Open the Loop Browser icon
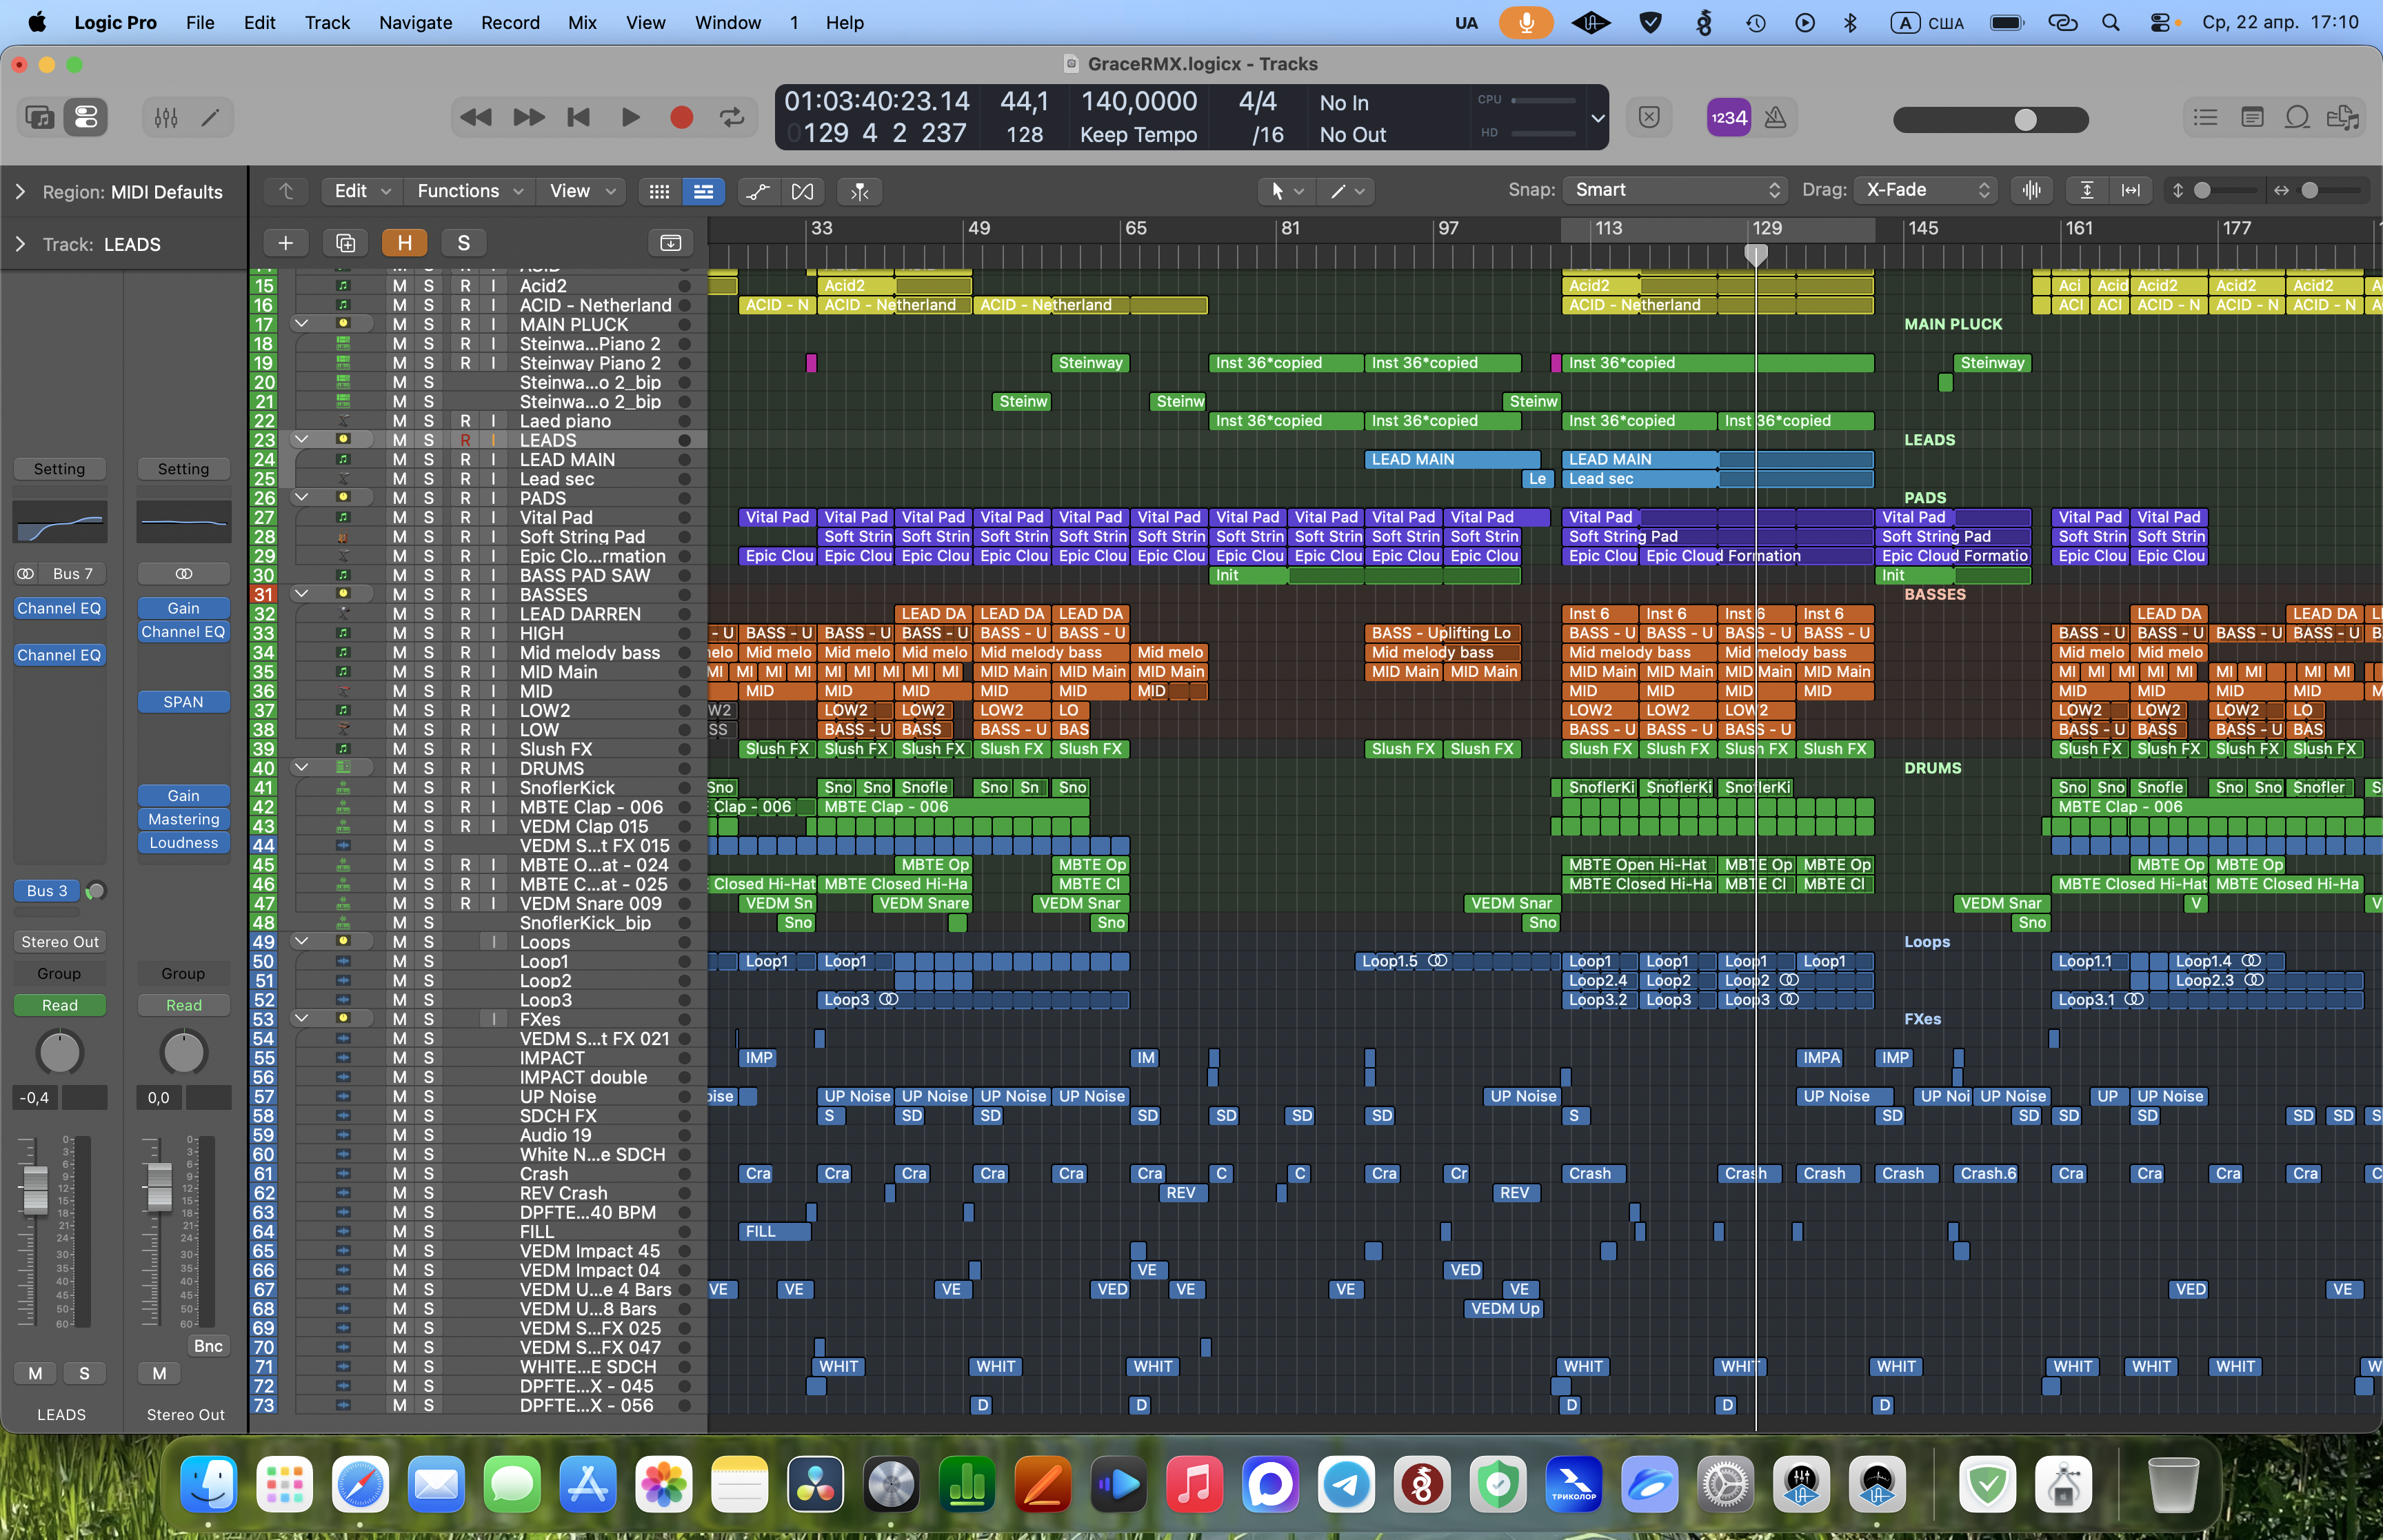This screenshot has height=1540, width=2383. (2297, 118)
